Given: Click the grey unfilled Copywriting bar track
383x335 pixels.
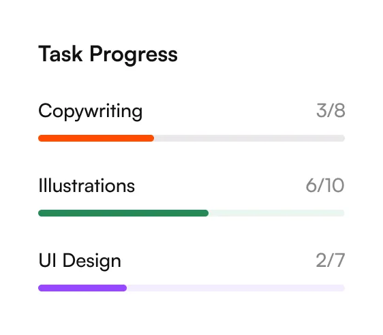Looking at the screenshot, I should 249,138.
